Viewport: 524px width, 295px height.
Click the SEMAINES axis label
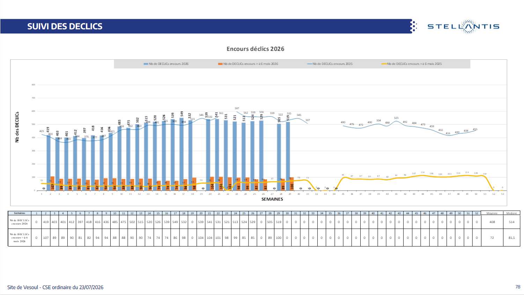click(x=272, y=199)
